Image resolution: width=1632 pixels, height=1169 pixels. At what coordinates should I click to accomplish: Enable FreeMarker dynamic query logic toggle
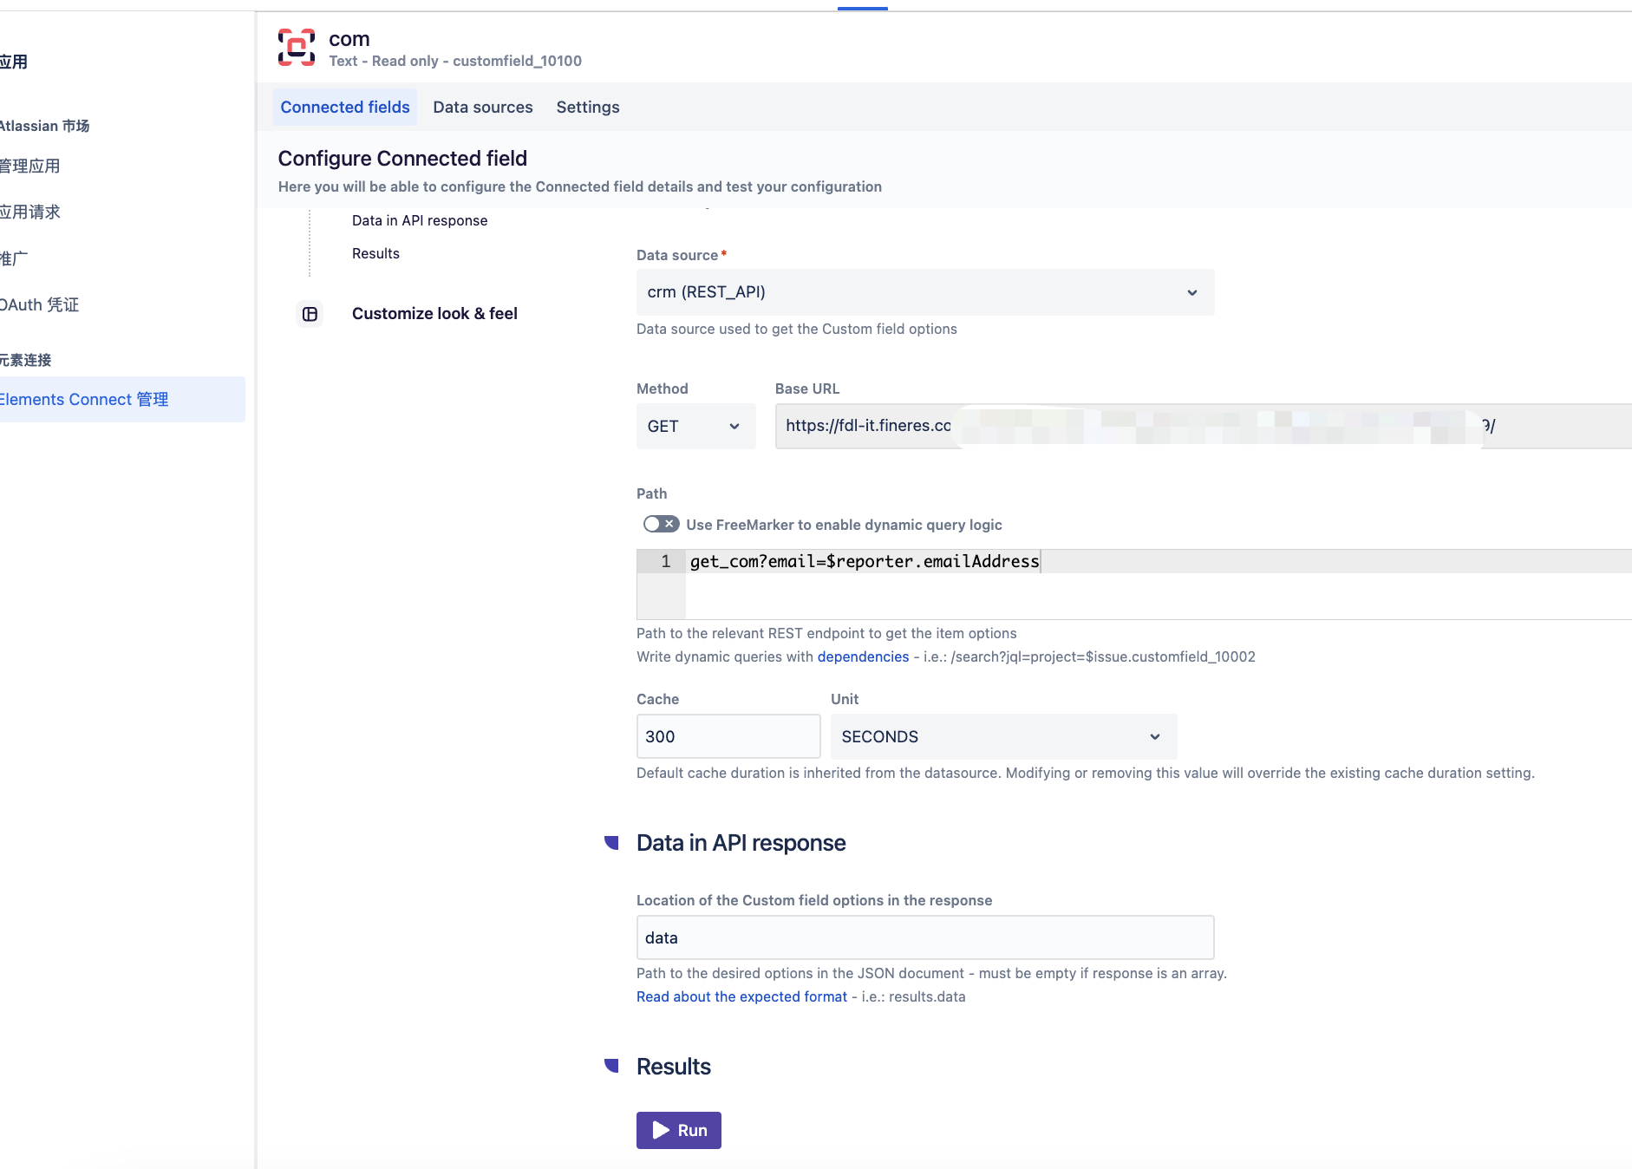coord(661,524)
